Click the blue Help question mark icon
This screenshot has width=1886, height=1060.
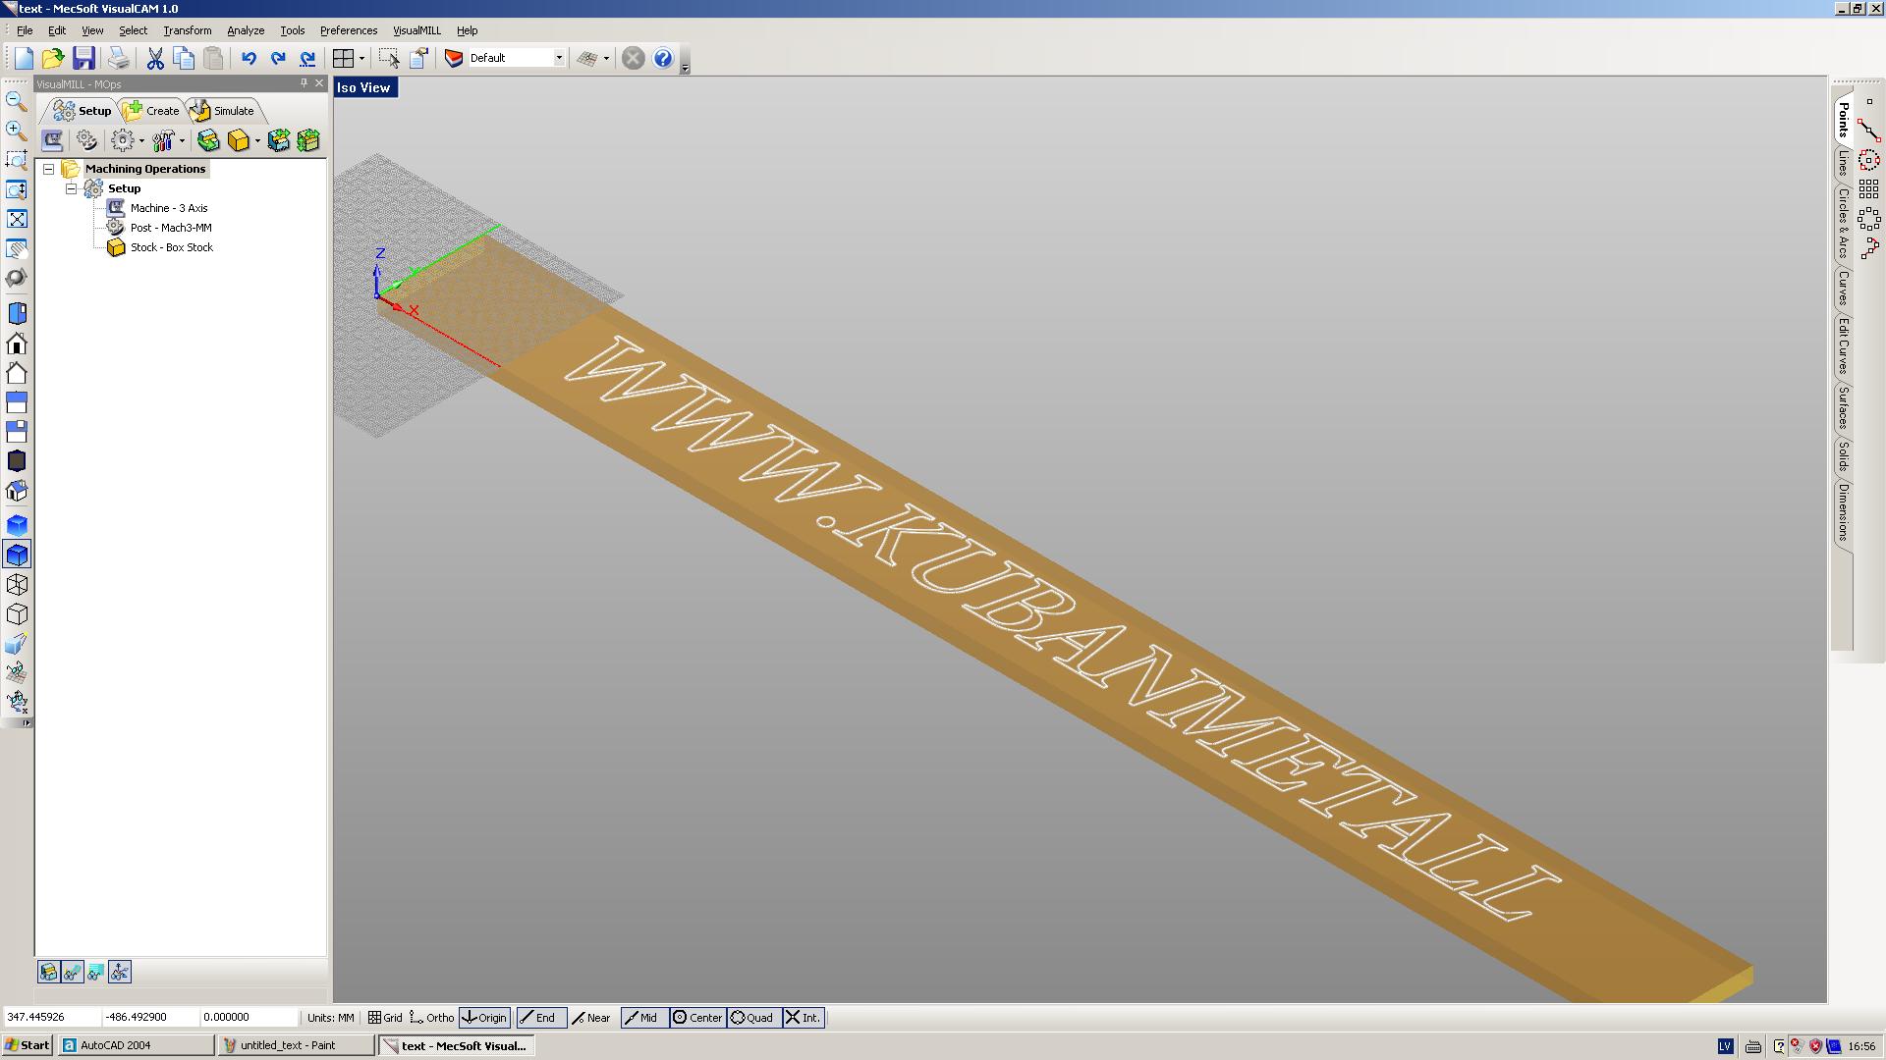pos(663,58)
